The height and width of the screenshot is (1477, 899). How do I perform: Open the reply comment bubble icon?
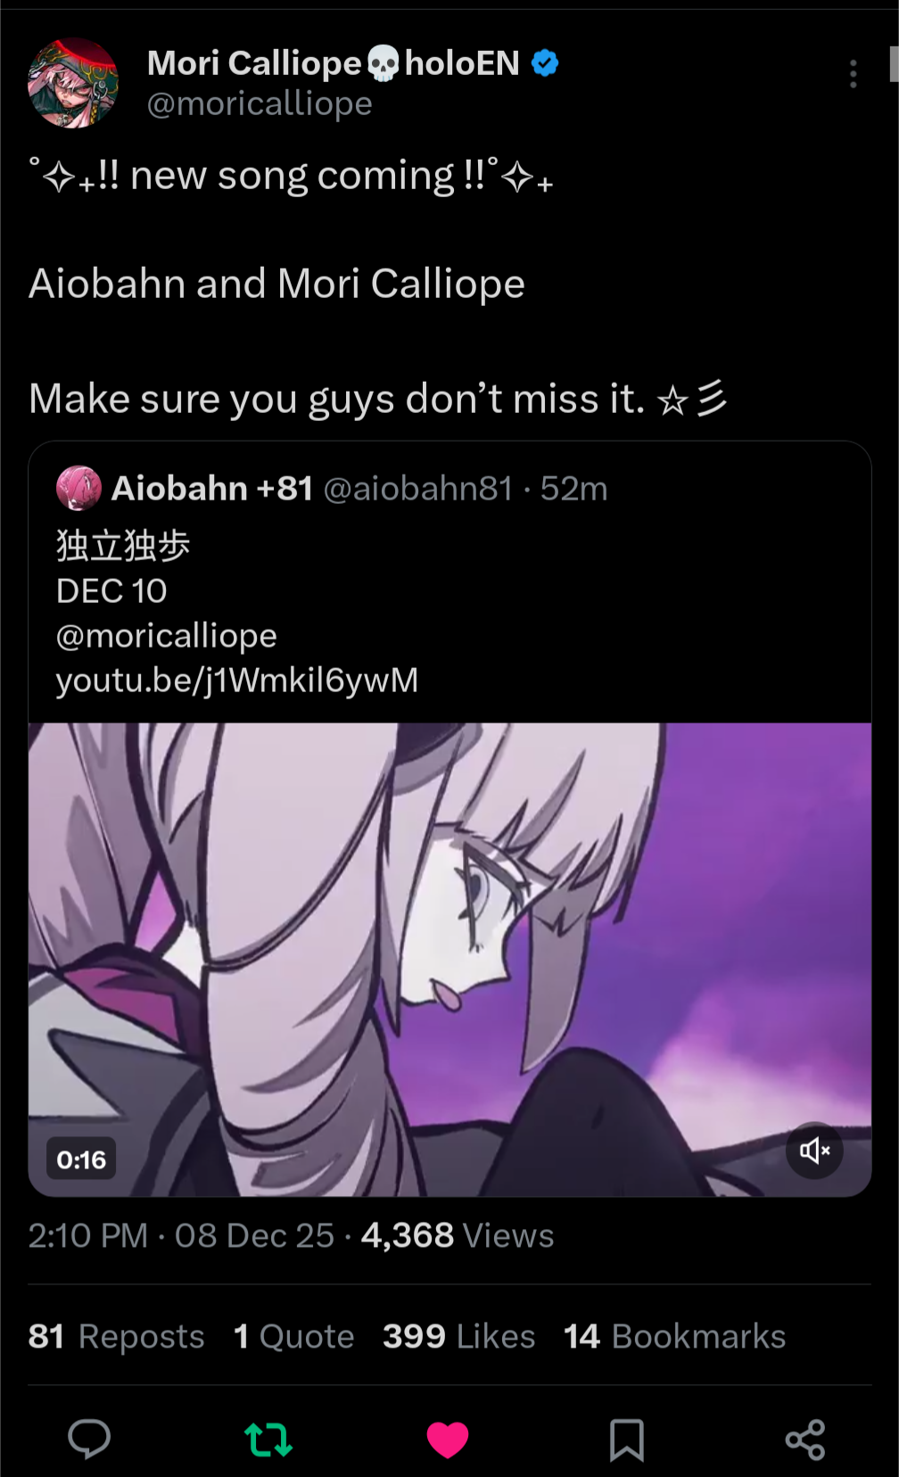tap(89, 1439)
